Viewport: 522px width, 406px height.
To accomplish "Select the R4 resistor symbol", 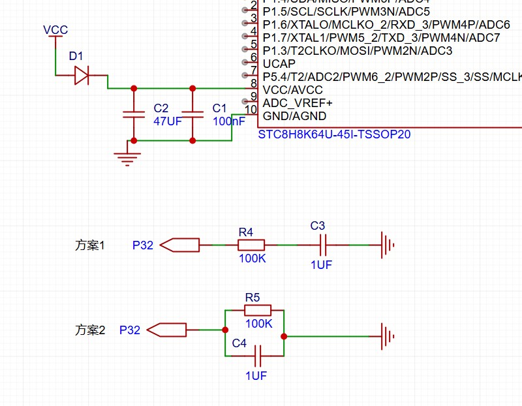I will point(251,245).
